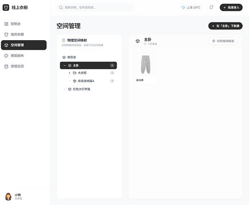Image resolution: width=249 pixels, height=205 pixels.
Task: Click the magnifier search icon
Action: pos(61,7)
